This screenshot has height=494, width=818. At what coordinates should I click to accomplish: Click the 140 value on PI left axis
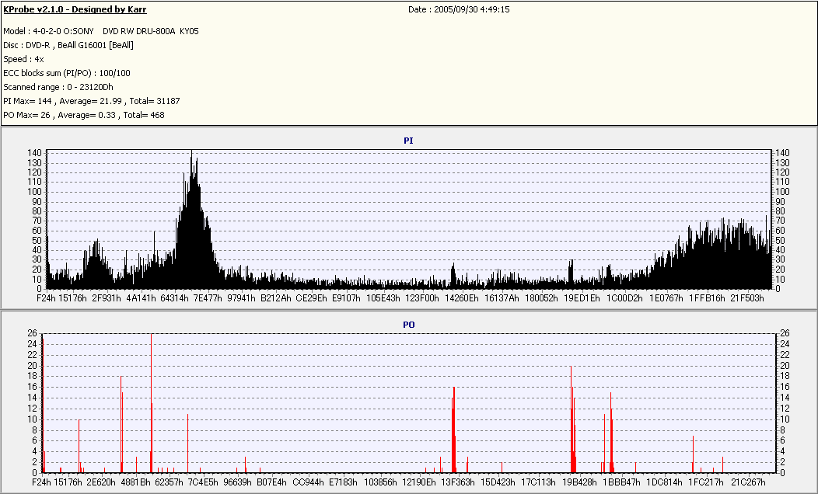tap(34, 153)
